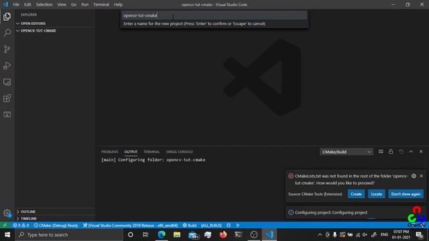The height and width of the screenshot is (241, 429).
Task: Open the CMake/Build output channel dropdown
Action: [346, 152]
